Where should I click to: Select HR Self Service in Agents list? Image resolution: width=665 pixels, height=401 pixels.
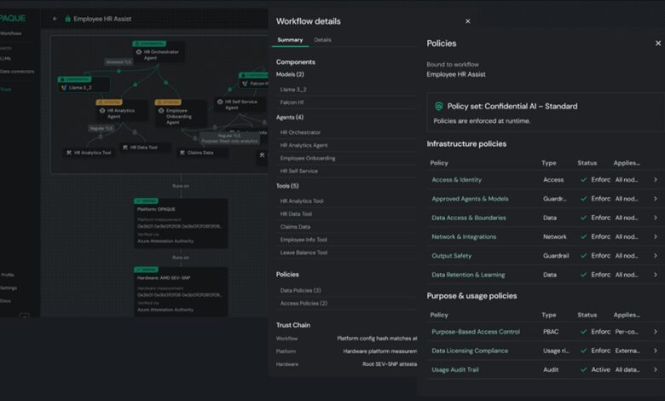(298, 171)
